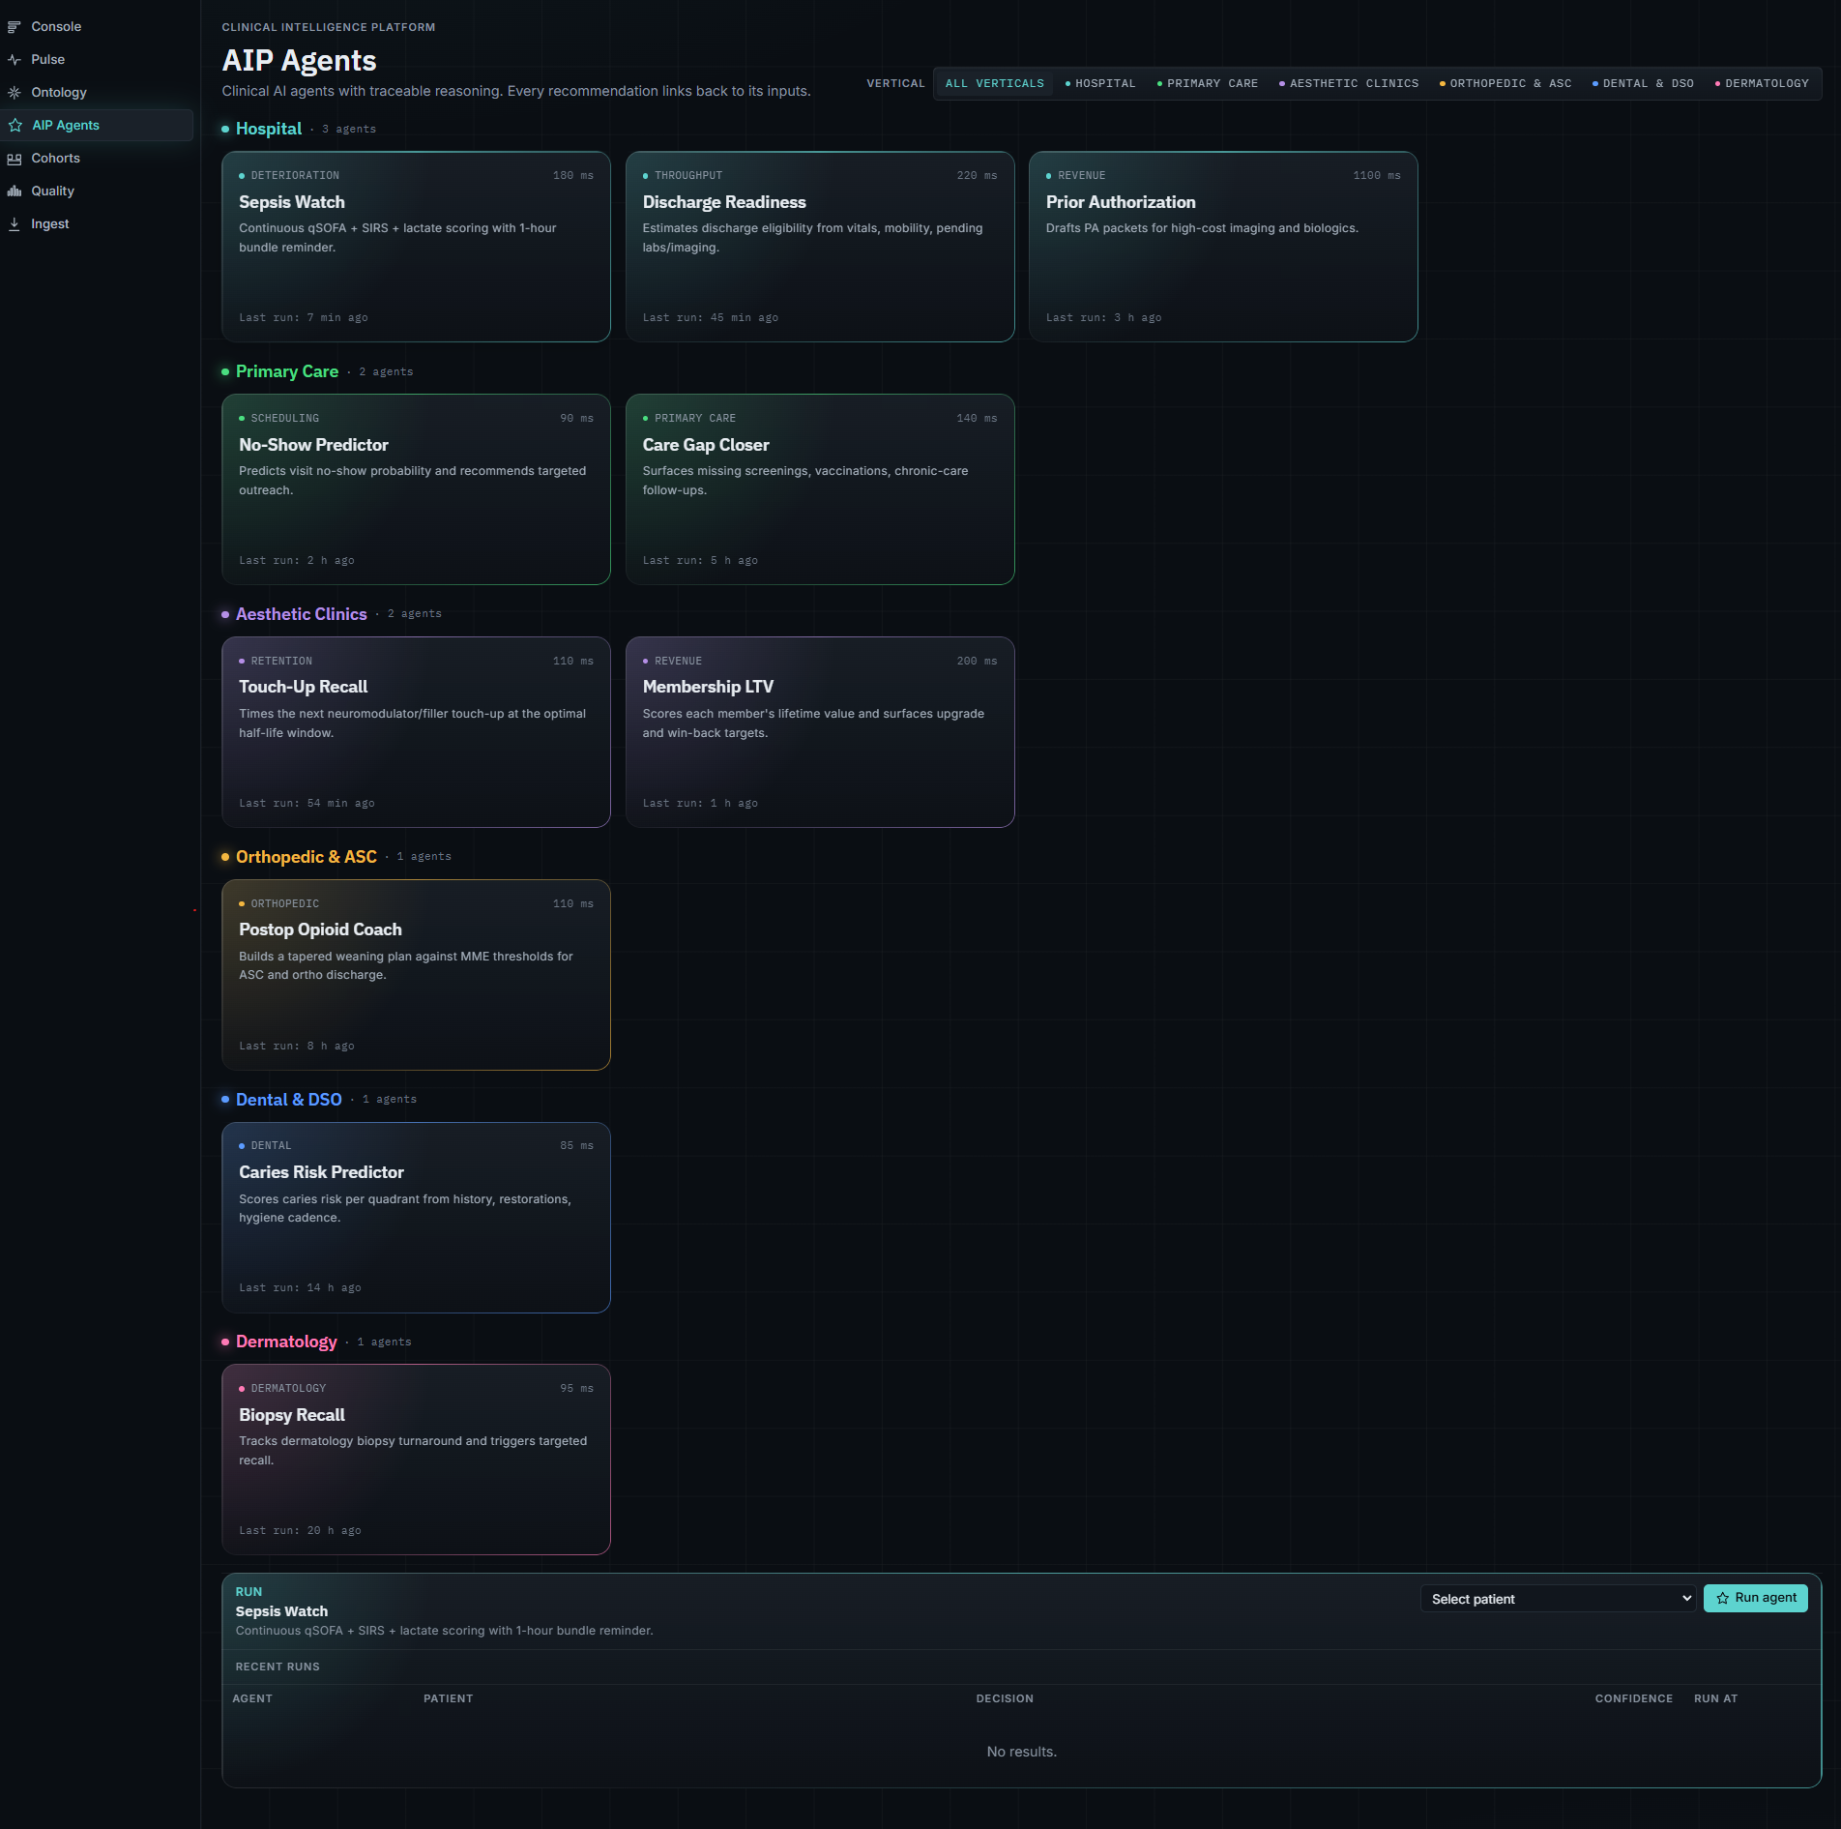Click the Run agent button
Screen dimensions: 1841x1829
(1755, 1599)
